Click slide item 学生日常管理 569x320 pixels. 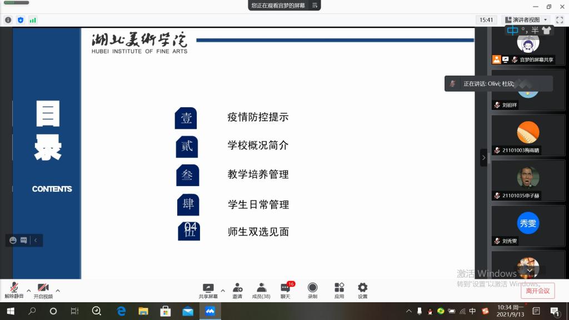click(x=258, y=204)
